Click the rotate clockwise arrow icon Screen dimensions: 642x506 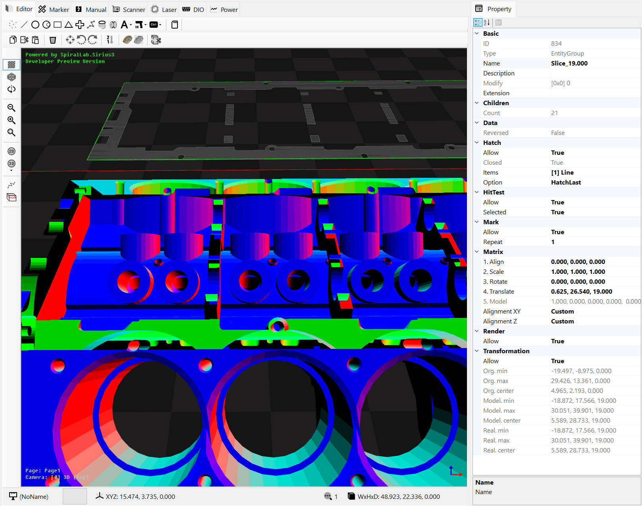click(x=93, y=40)
